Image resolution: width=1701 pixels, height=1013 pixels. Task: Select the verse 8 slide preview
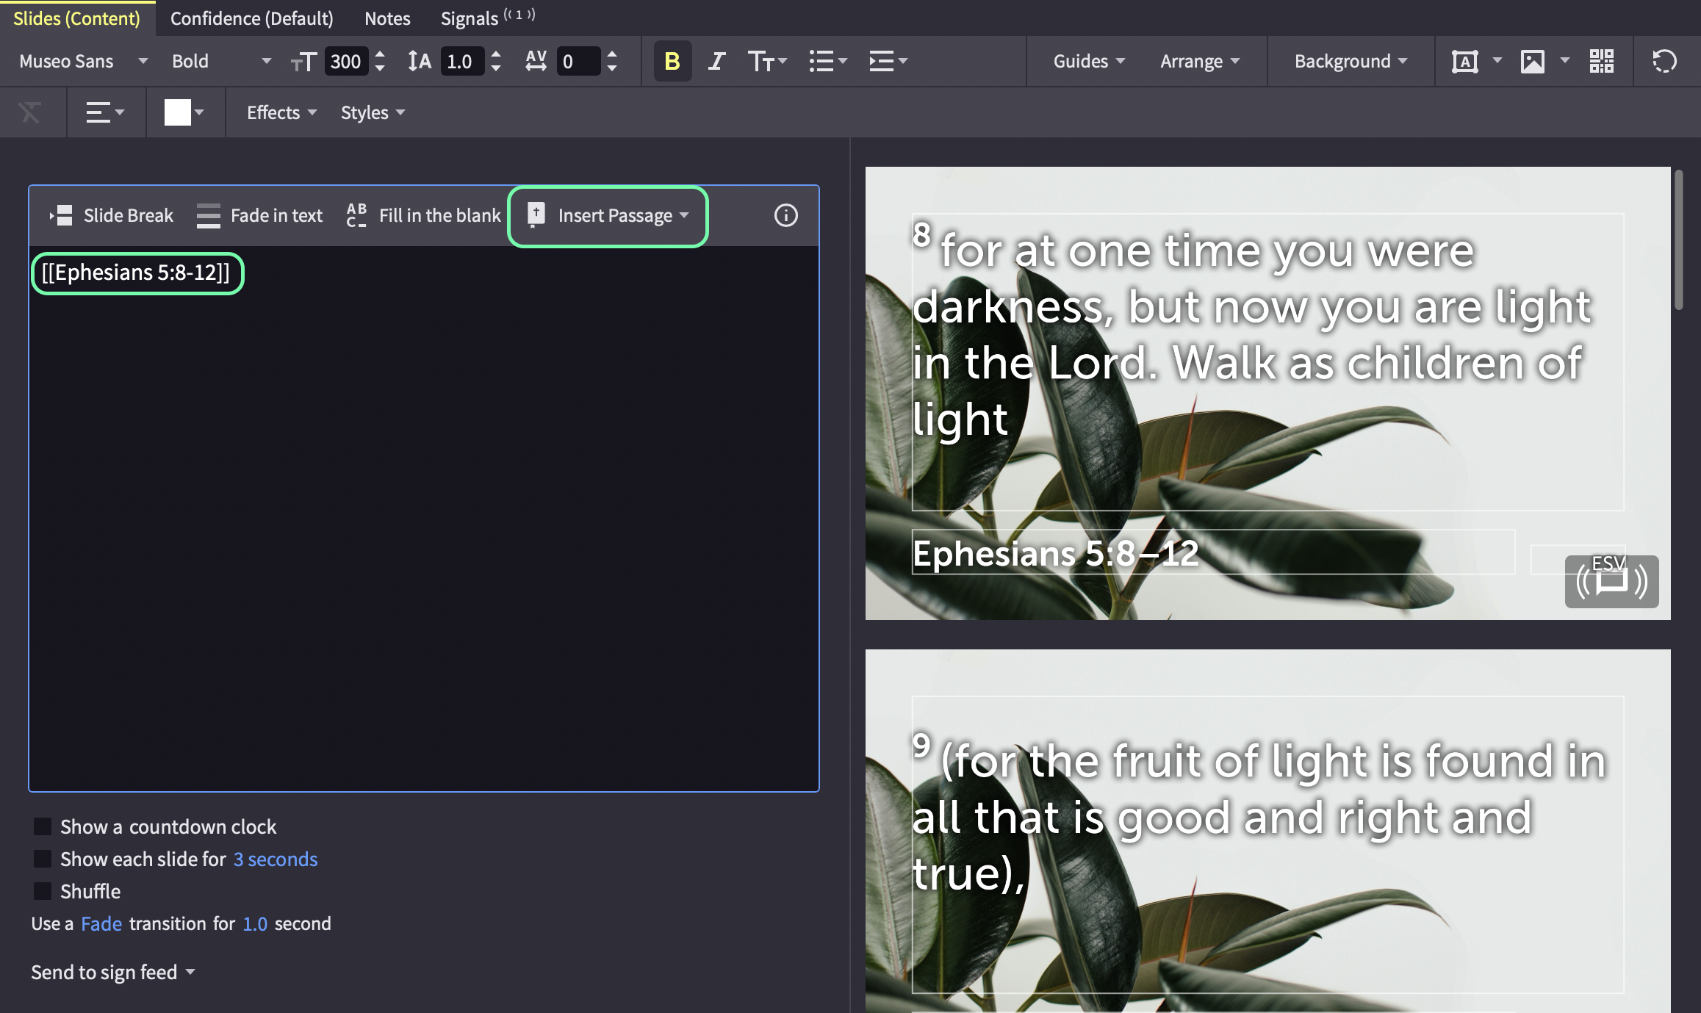[x=1267, y=393]
